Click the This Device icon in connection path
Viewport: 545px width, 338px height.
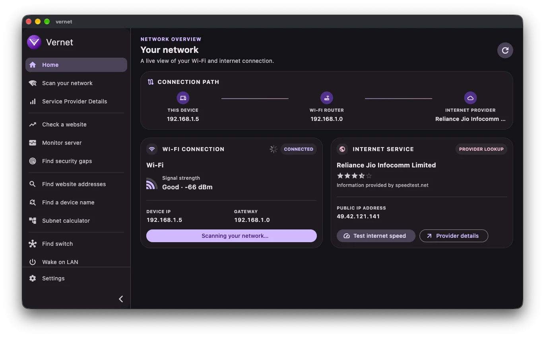click(183, 98)
